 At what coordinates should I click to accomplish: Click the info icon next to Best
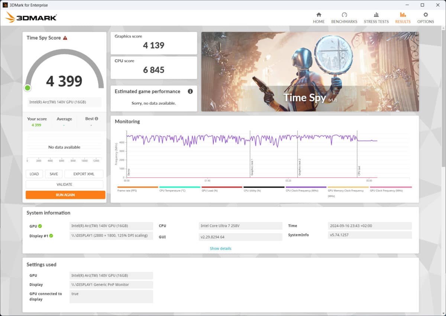point(97,119)
